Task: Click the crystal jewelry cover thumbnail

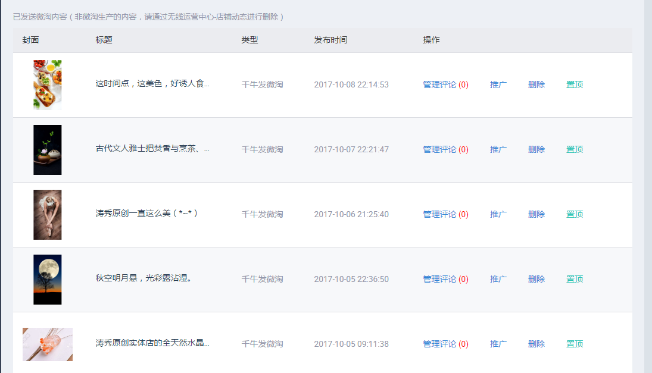Action: pyautogui.click(x=47, y=344)
